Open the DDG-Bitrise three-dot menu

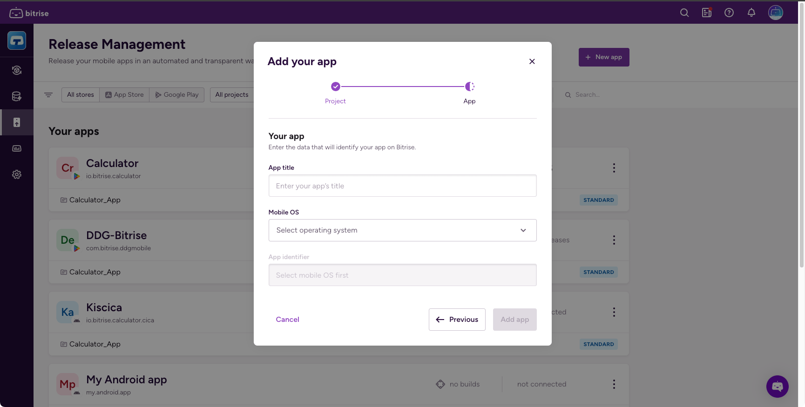click(614, 240)
